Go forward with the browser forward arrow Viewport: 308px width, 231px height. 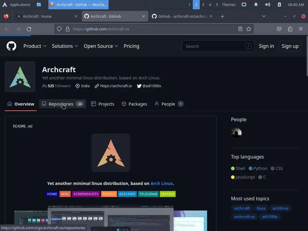click(18, 29)
